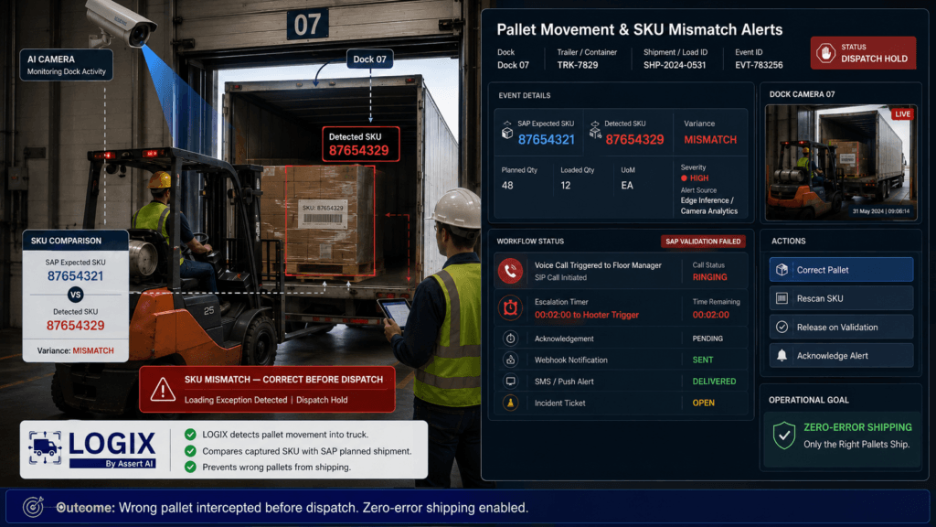Image resolution: width=936 pixels, height=527 pixels.
Task: Click green check beside 'Compares captured SKU'
Action: [190, 451]
